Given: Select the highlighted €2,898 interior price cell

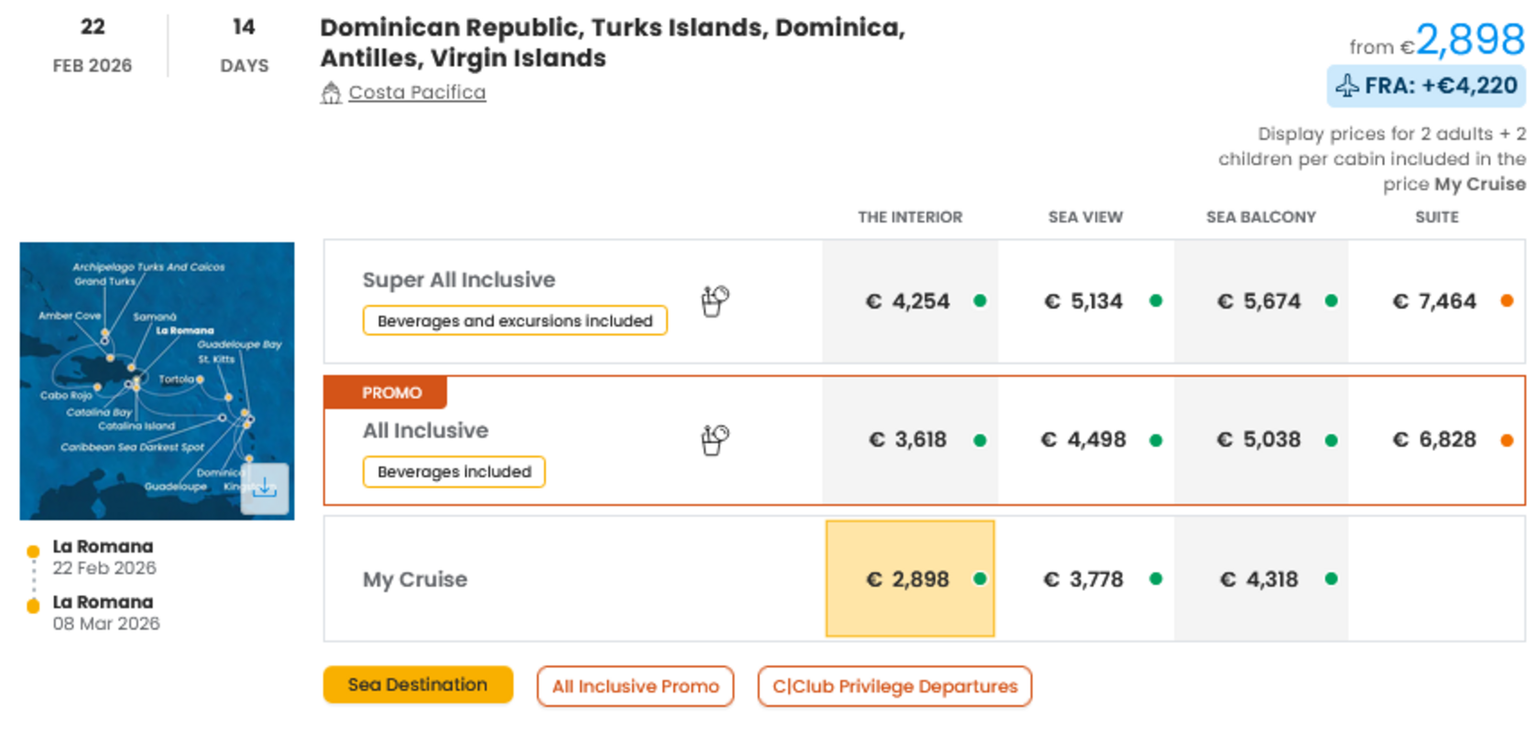Looking at the screenshot, I should pyautogui.click(x=910, y=579).
